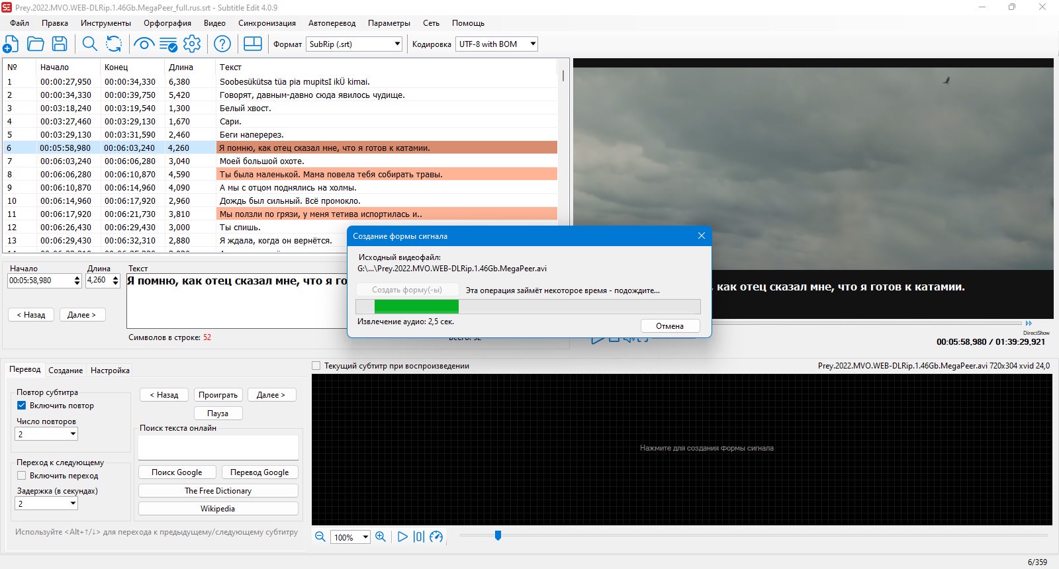Screen dimensions: 1059x569
Task: Click < Назад in the translate tab
Action: 164,395
